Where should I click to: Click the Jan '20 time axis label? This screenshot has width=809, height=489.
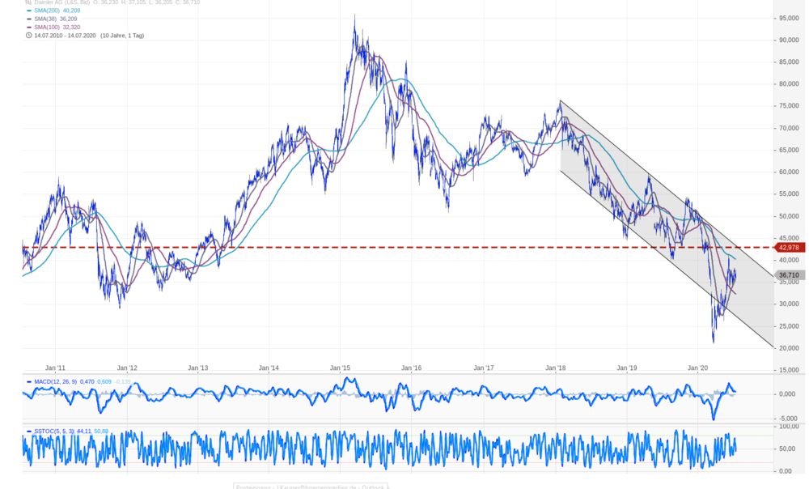698,368
